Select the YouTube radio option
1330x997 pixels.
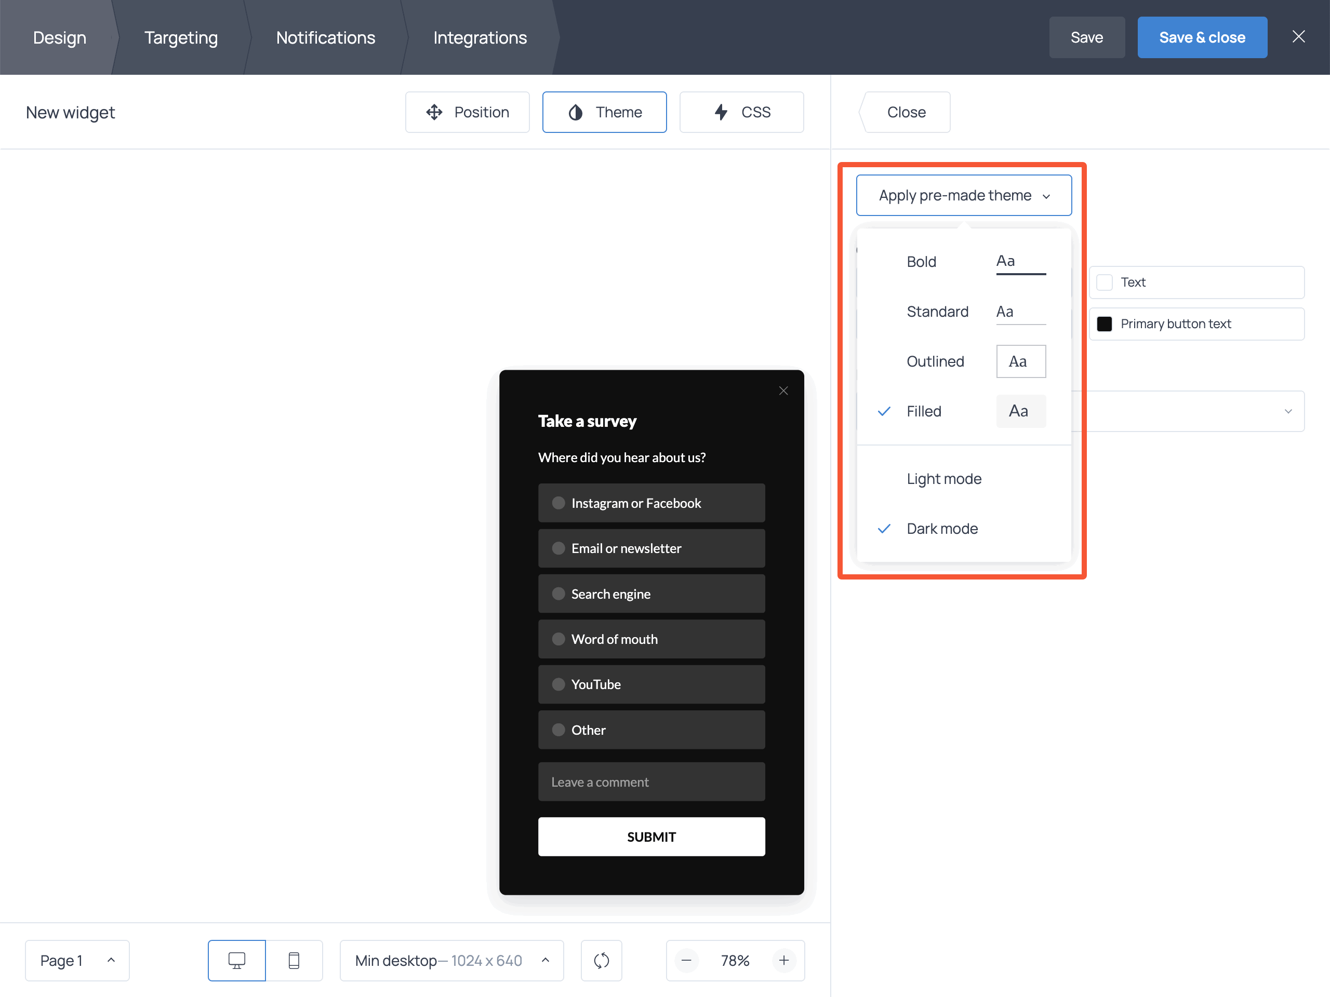tap(558, 684)
